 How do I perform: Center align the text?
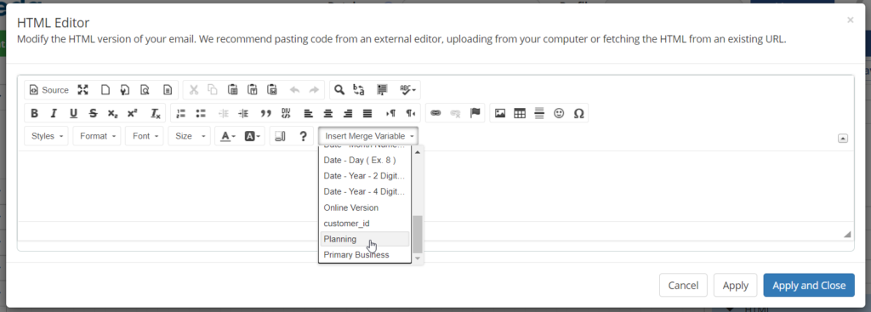[328, 113]
